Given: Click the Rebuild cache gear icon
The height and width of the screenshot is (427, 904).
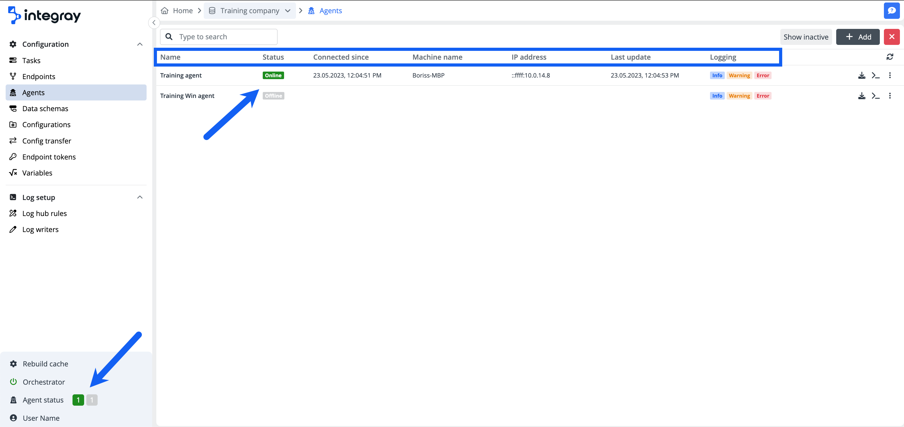Looking at the screenshot, I should (13, 364).
